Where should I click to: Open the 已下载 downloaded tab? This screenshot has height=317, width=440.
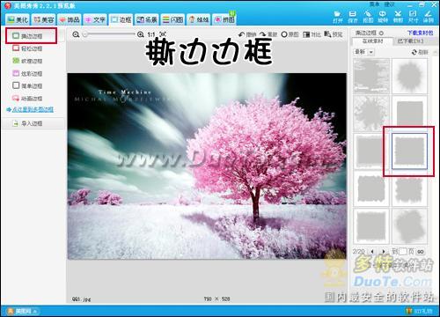coord(410,41)
